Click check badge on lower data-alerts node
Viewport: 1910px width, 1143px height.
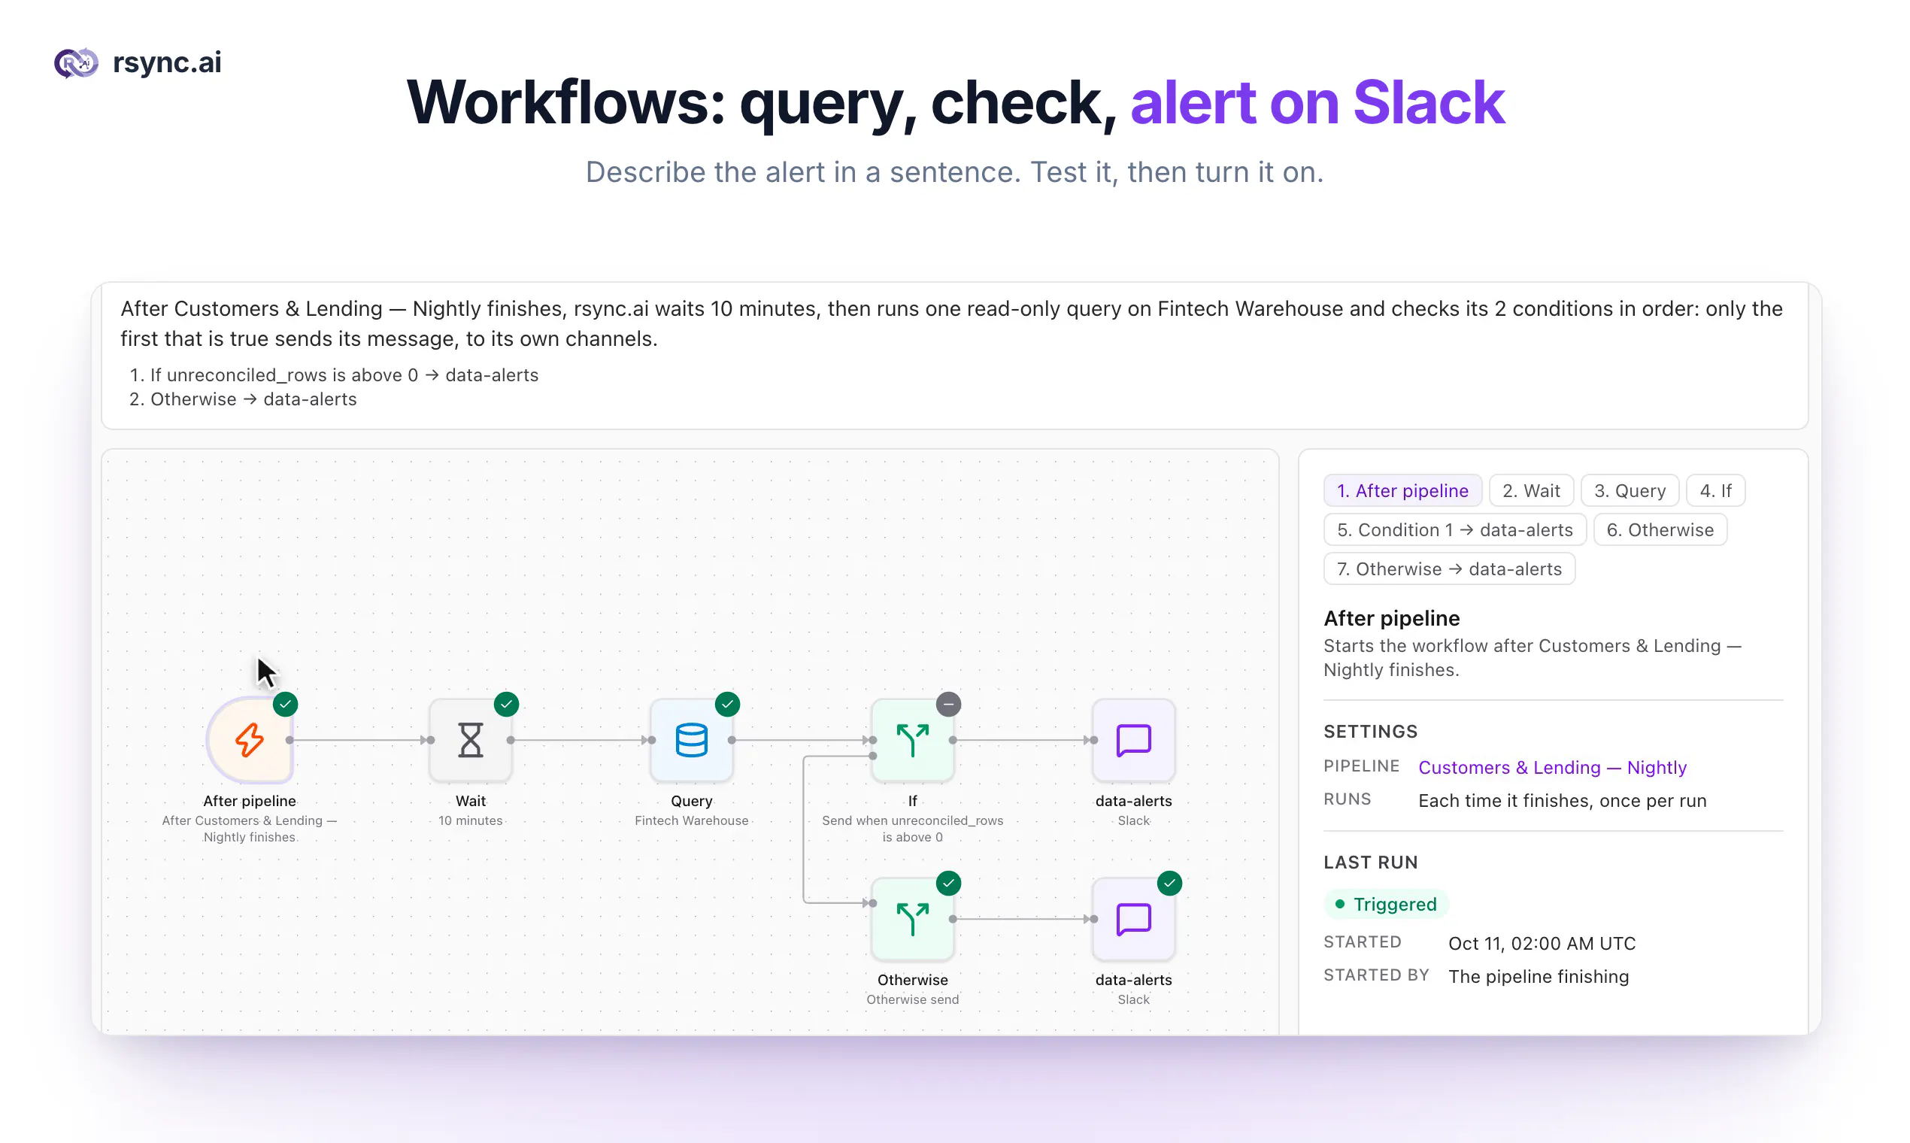click(1170, 883)
